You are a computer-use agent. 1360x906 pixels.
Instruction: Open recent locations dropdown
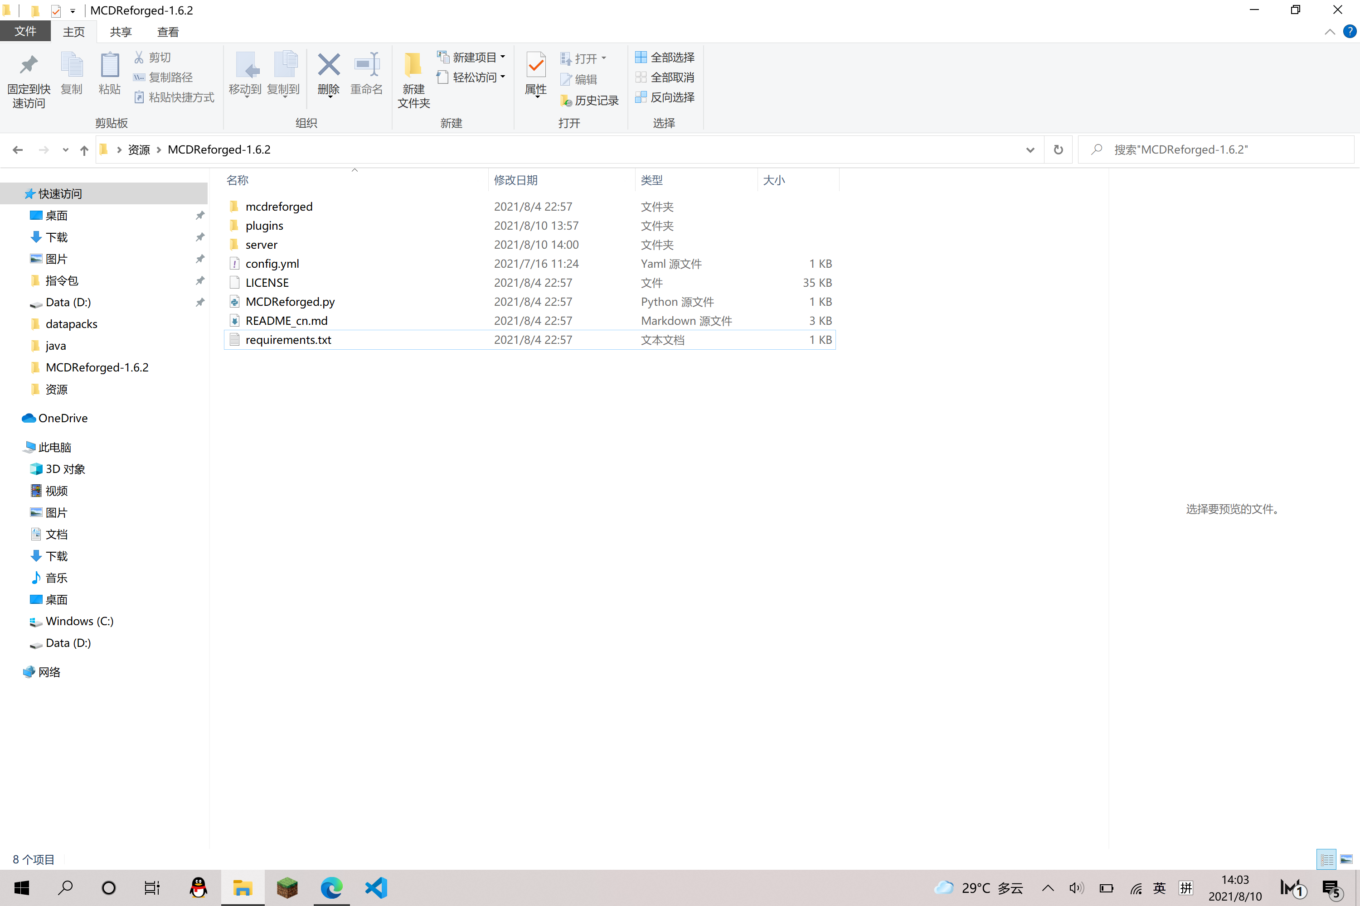pyautogui.click(x=65, y=150)
